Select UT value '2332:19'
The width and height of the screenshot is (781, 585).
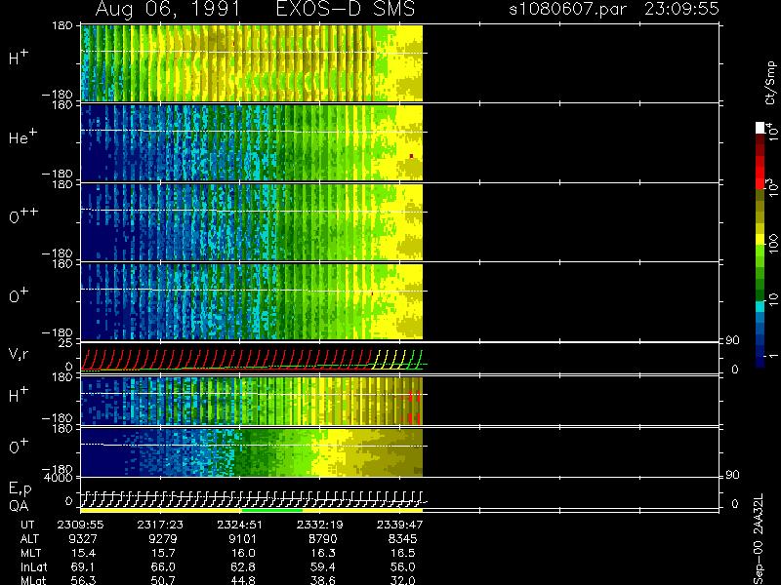[x=320, y=525]
